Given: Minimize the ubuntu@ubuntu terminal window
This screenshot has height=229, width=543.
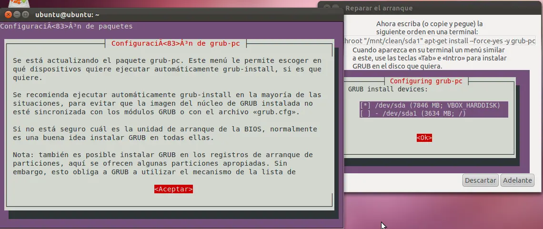Looking at the screenshot, I should pyautogui.click(x=17, y=15).
